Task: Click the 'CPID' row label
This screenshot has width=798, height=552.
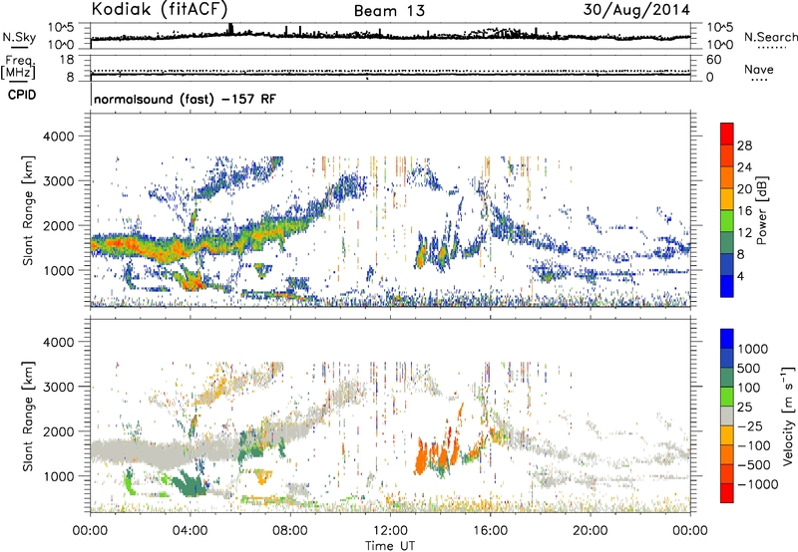Action: pyautogui.click(x=22, y=95)
